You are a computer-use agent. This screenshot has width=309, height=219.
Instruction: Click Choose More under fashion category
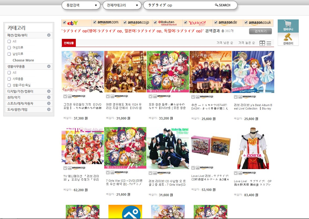coord(23,60)
